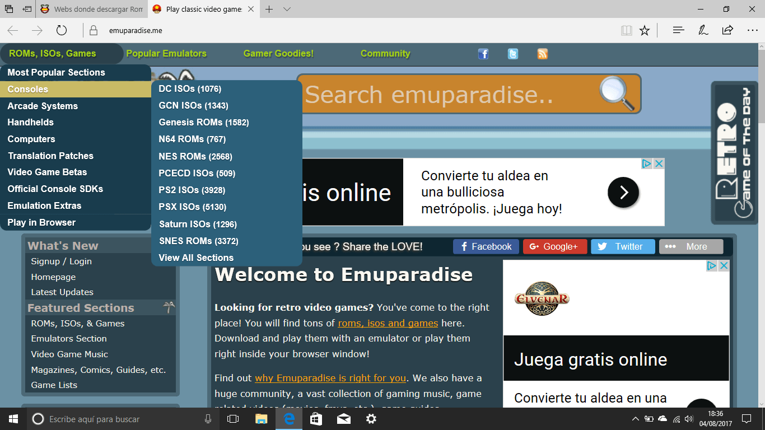Open the Make a Web Note pen icon
This screenshot has width=765, height=430.
pyautogui.click(x=703, y=30)
